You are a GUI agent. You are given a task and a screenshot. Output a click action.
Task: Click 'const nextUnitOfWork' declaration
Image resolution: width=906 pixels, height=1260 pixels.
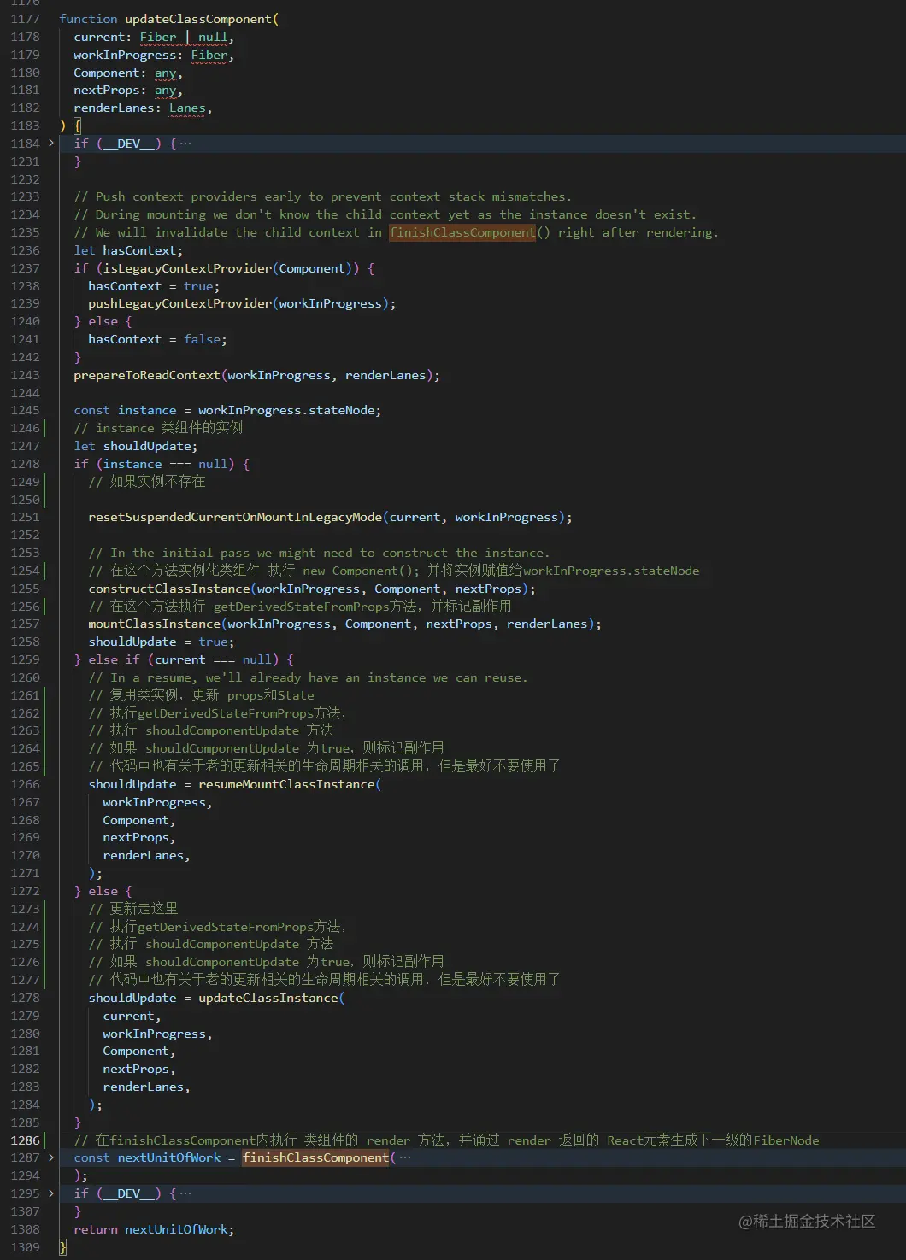147,1157
